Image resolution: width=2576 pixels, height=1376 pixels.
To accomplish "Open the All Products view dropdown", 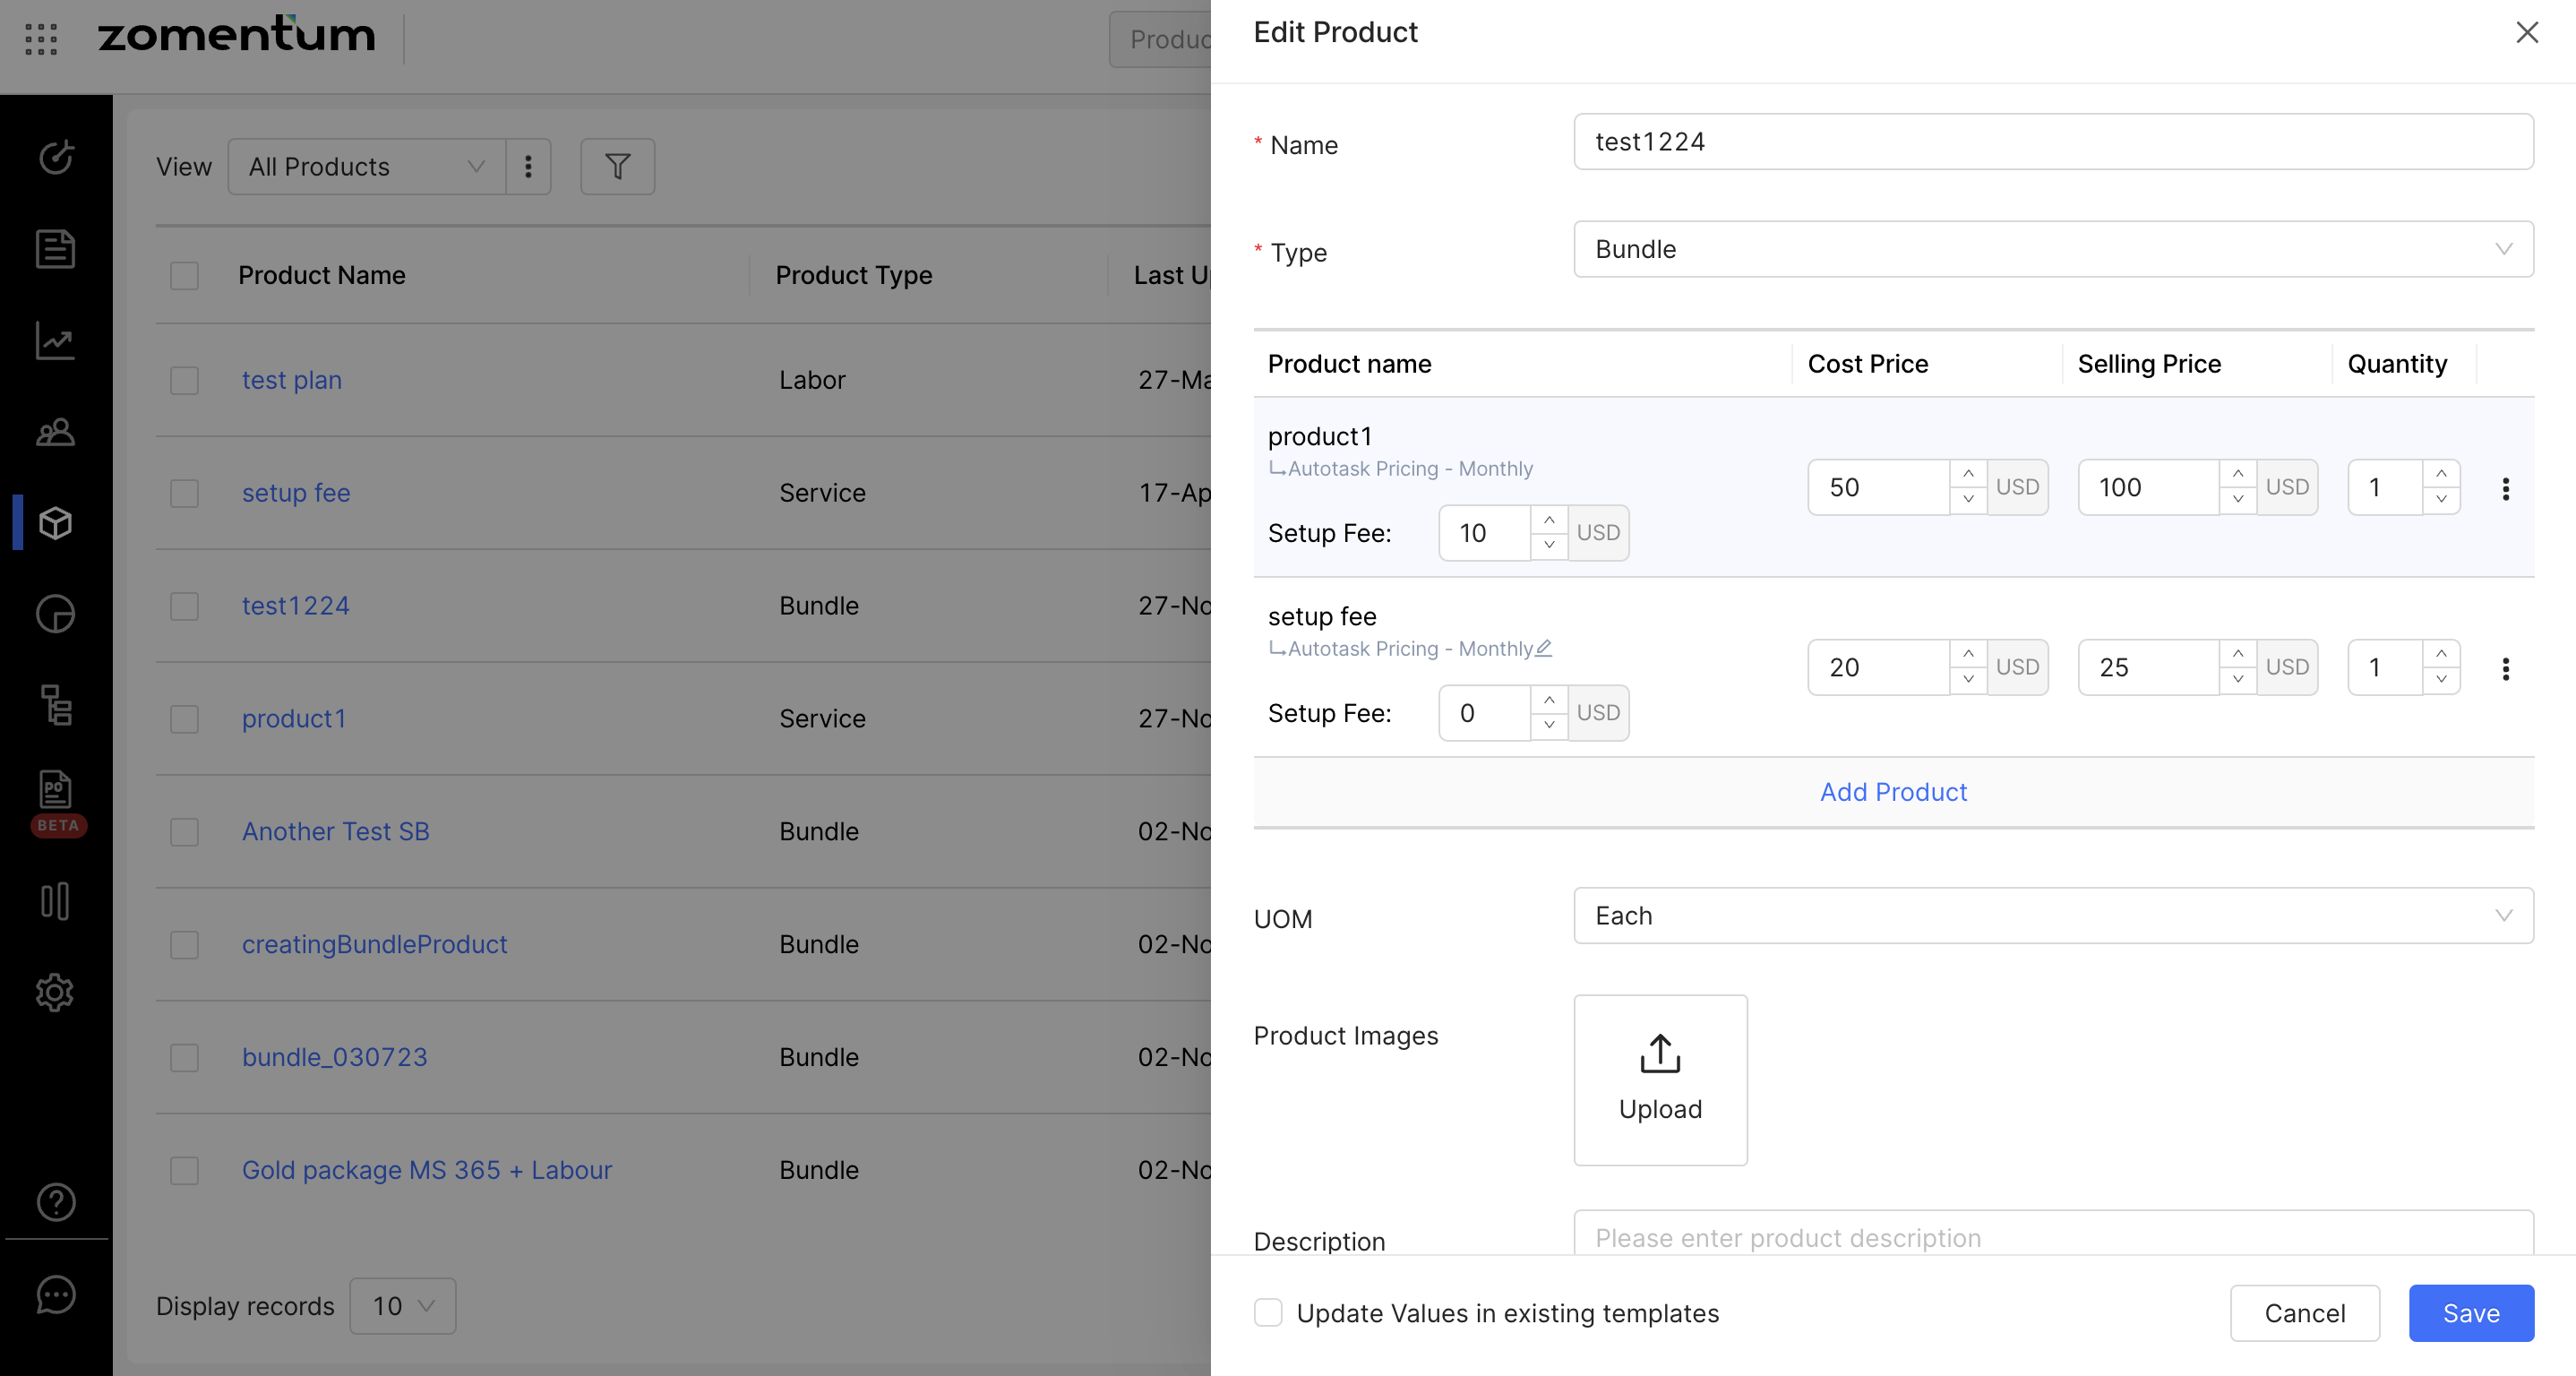I will pyautogui.click(x=366, y=166).
